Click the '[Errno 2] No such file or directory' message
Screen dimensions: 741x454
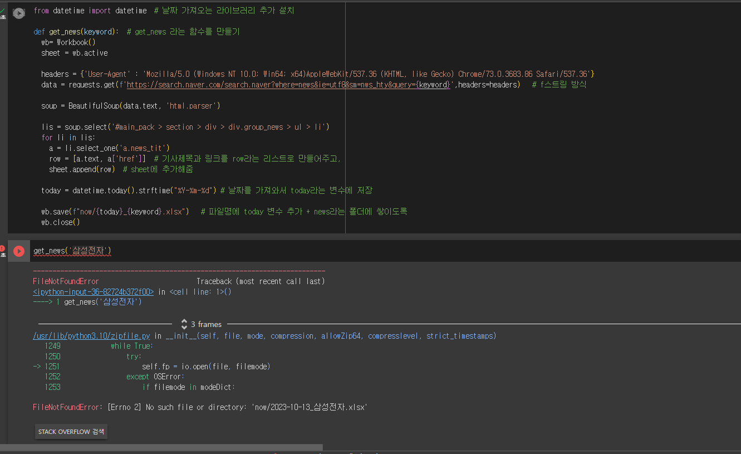point(237,407)
